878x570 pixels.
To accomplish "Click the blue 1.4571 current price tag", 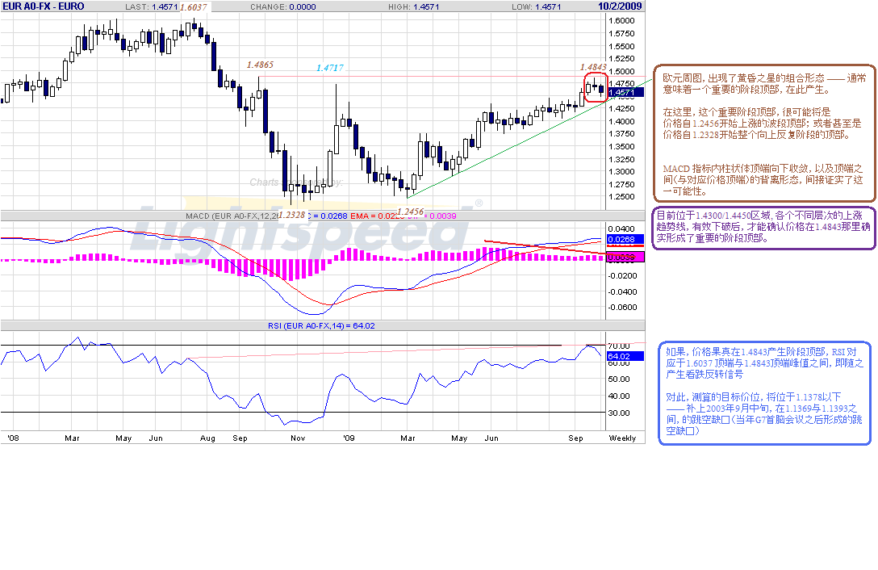I will click(x=625, y=93).
